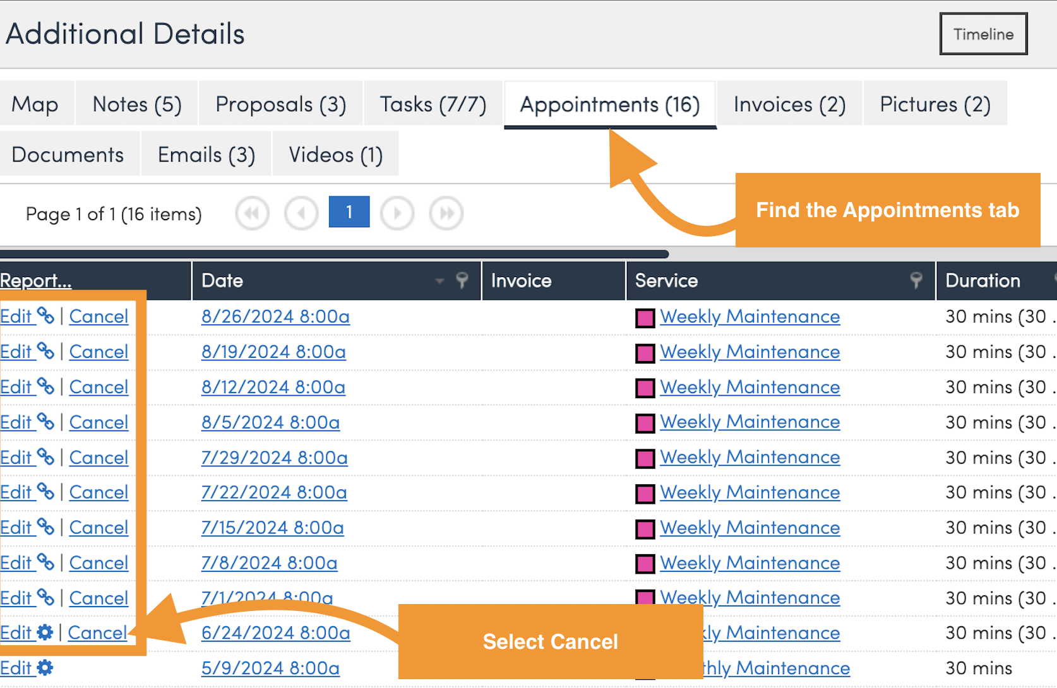The height and width of the screenshot is (688, 1057).
Task: Jump to last page arrow
Action: [x=446, y=213]
